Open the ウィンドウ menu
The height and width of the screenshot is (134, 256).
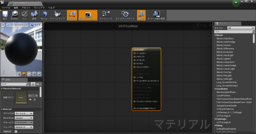pos(39,8)
